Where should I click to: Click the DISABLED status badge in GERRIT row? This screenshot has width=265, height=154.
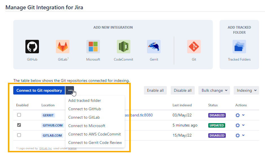217,115
